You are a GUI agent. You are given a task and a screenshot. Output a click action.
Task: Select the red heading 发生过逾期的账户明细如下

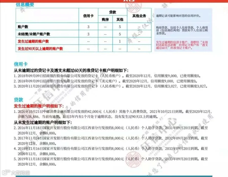39,106
